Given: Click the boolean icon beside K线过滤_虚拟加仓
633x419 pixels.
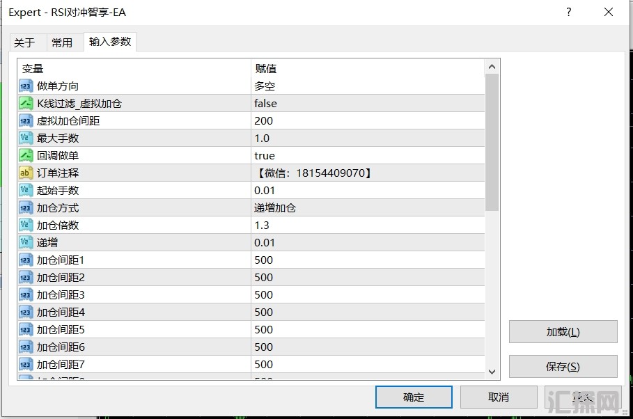Looking at the screenshot, I should (26, 104).
